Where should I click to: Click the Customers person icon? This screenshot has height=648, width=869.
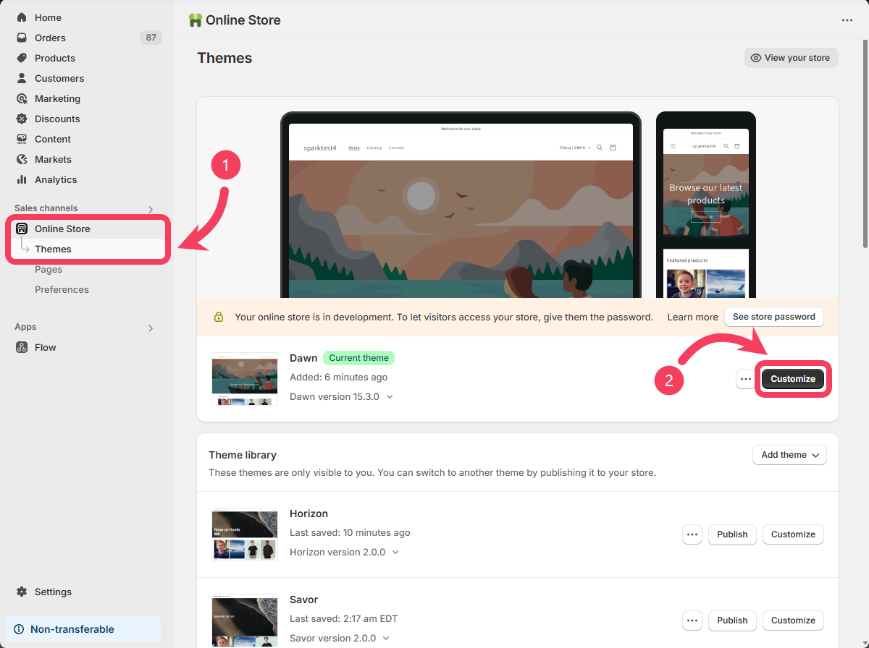pyautogui.click(x=22, y=78)
